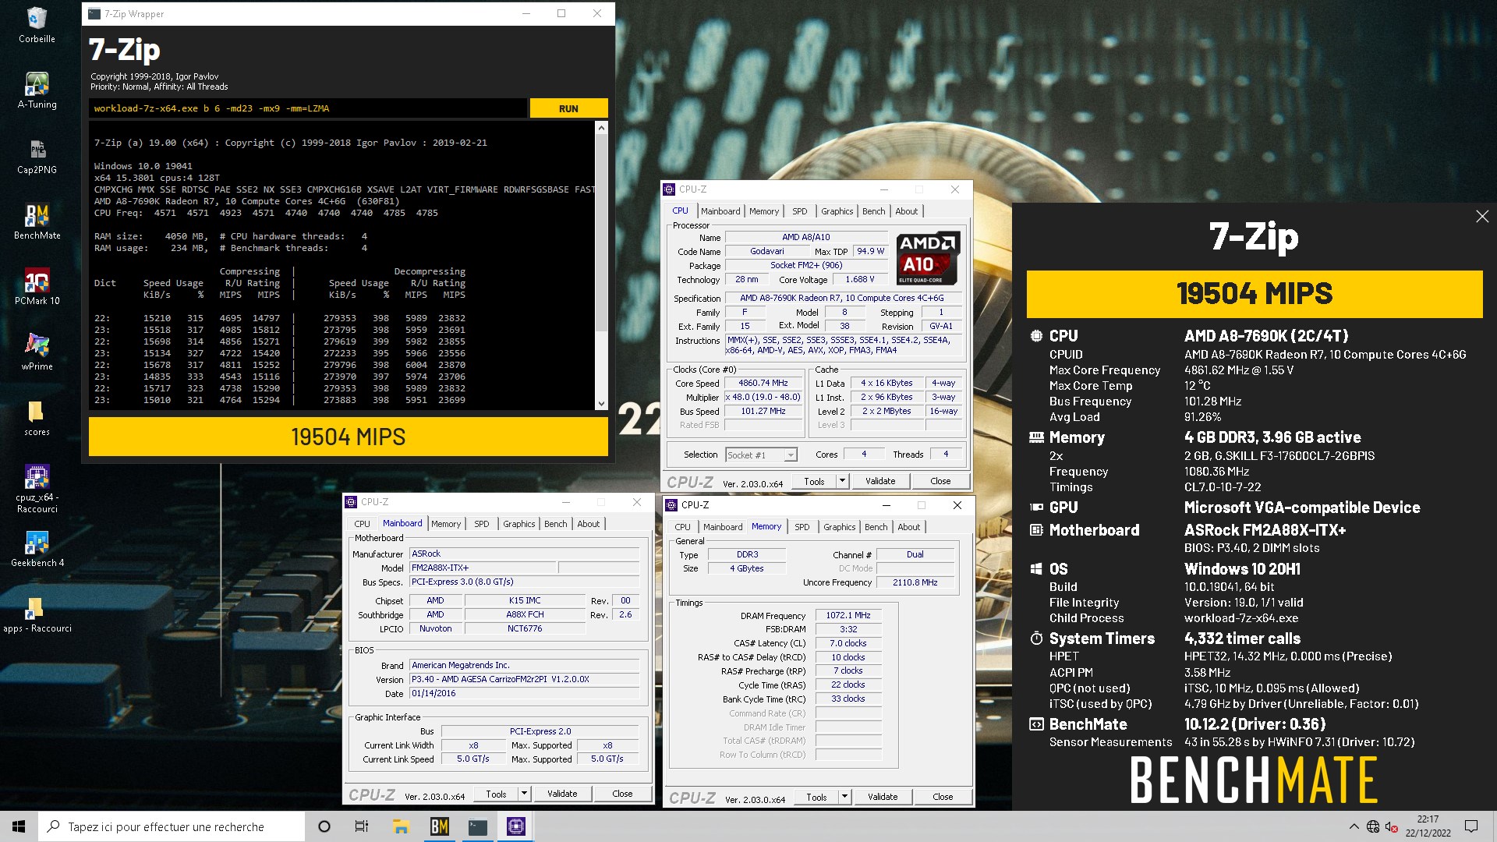Click the 19504 MIPS banner in 7-Zip Wrapper
The height and width of the screenshot is (842, 1497).
tap(349, 437)
